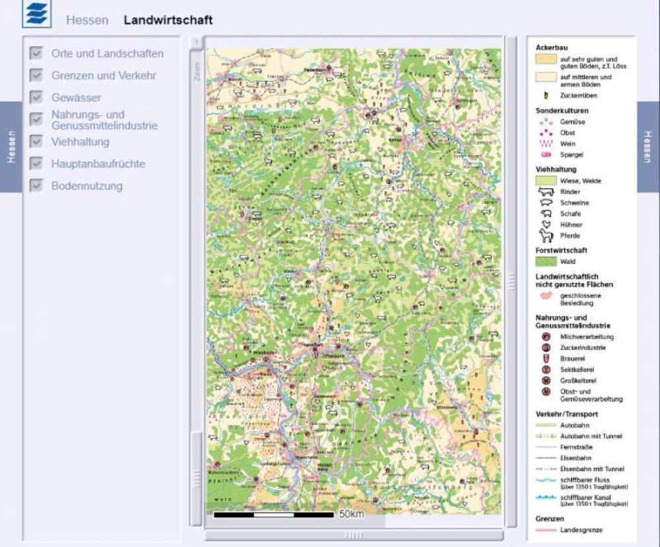Screen dimensions: 660x547
Task: Grab the zoom slider handle
Action: click(x=197, y=478)
